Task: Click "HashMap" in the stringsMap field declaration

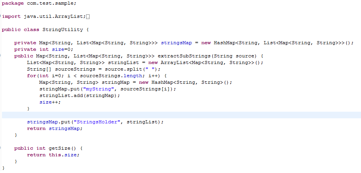Action: (225, 43)
